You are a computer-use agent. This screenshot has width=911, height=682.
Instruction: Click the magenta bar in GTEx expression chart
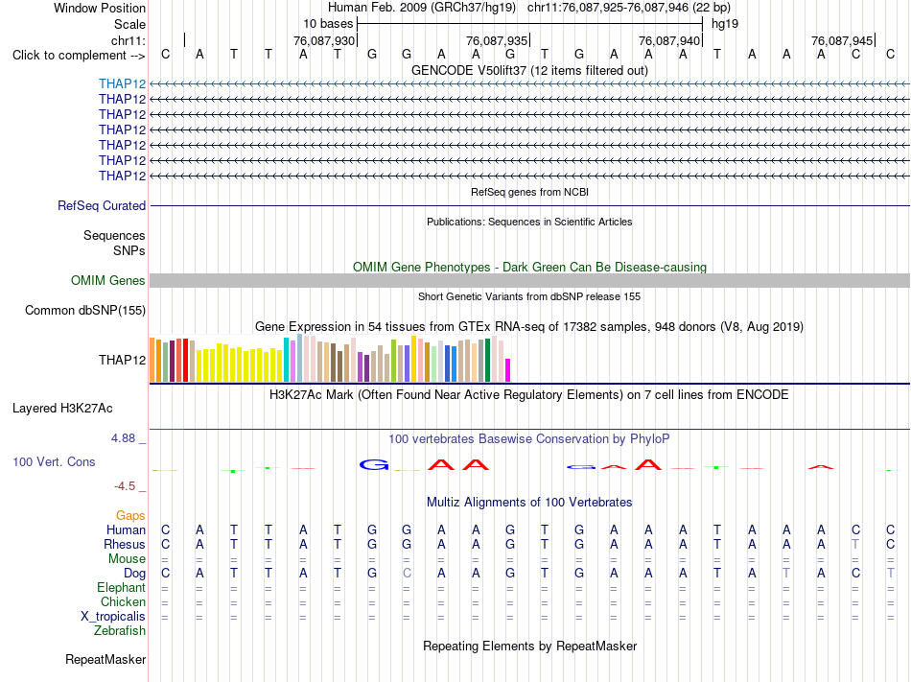coord(507,370)
